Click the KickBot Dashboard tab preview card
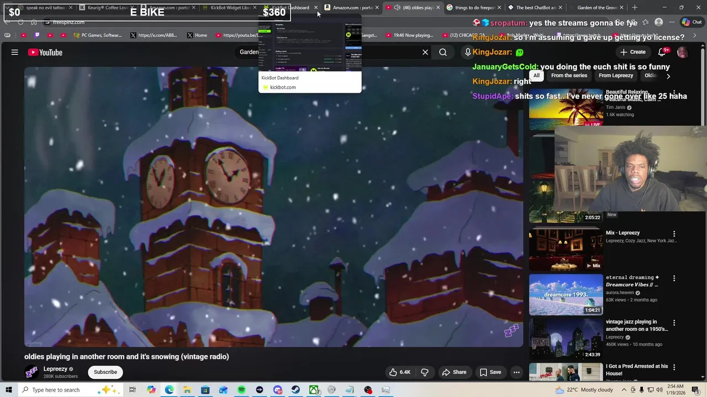 tap(310, 54)
